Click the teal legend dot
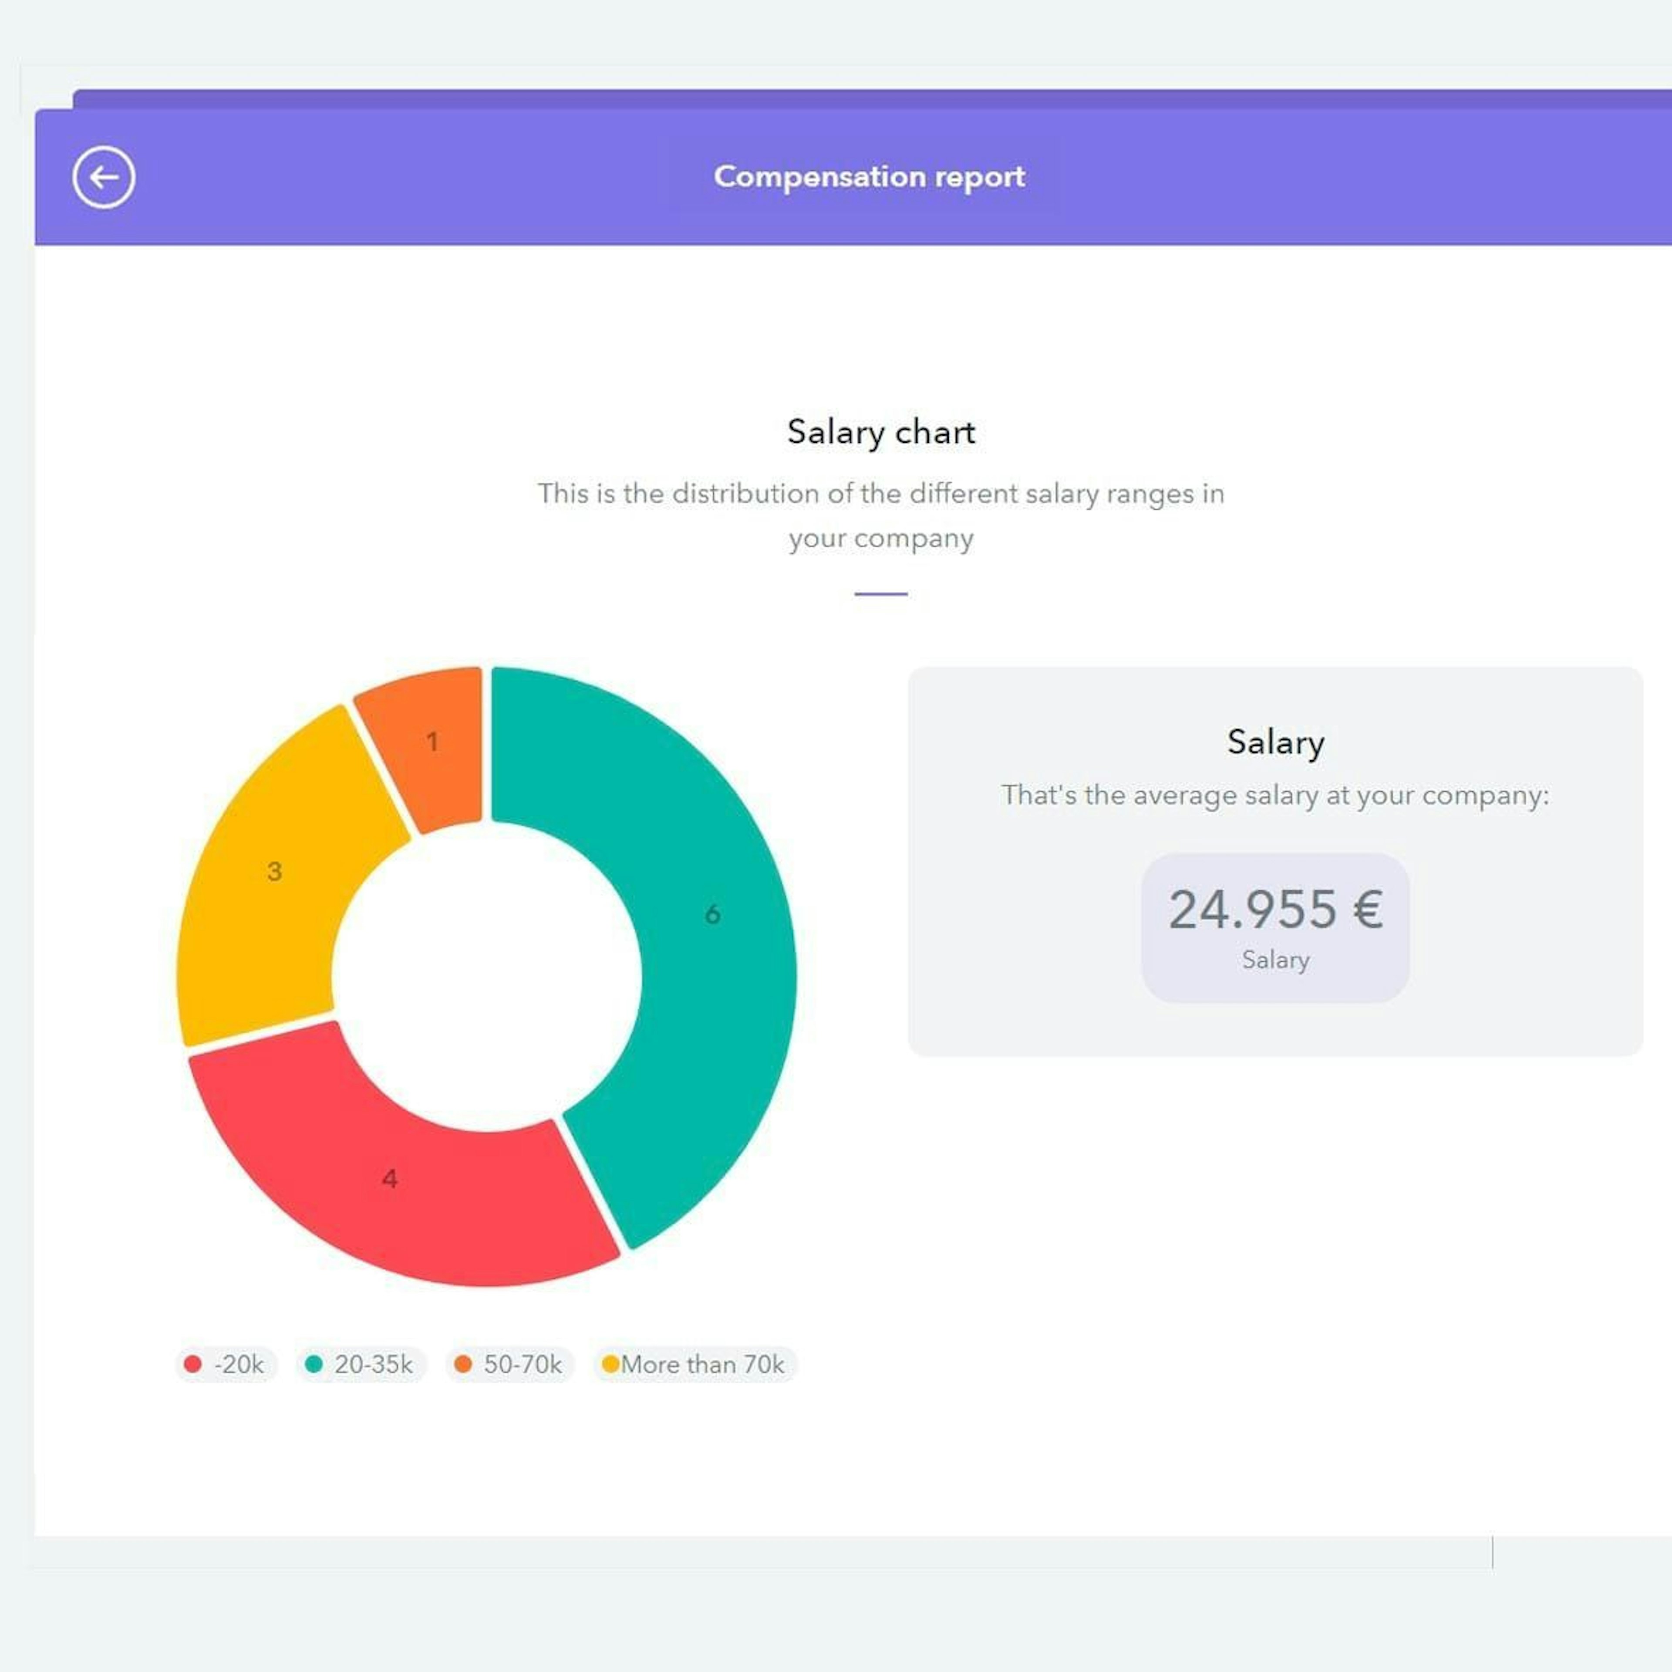The width and height of the screenshot is (1672, 1672). tap(314, 1364)
